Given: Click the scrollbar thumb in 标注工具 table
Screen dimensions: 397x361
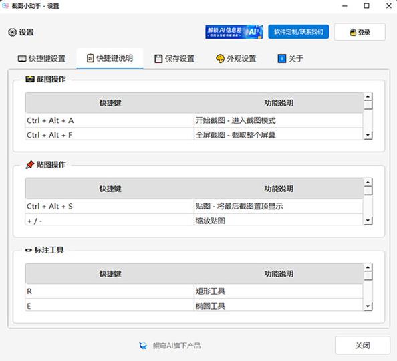Looking at the screenshot, I should click(368, 276).
